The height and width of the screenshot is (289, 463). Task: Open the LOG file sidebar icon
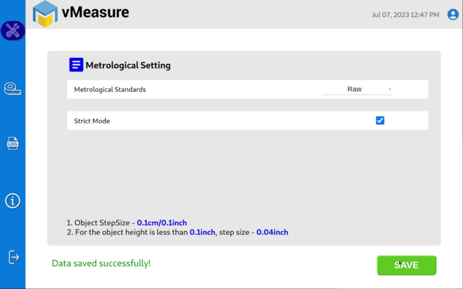point(13,143)
